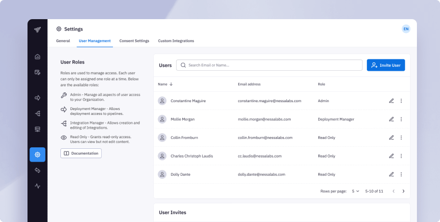Click the EN user avatar
440x222 pixels.
tap(406, 29)
